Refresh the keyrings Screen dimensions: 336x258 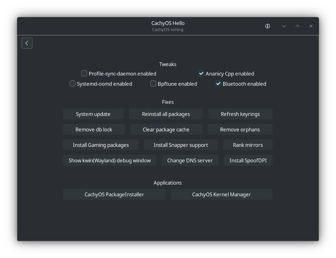(240, 114)
